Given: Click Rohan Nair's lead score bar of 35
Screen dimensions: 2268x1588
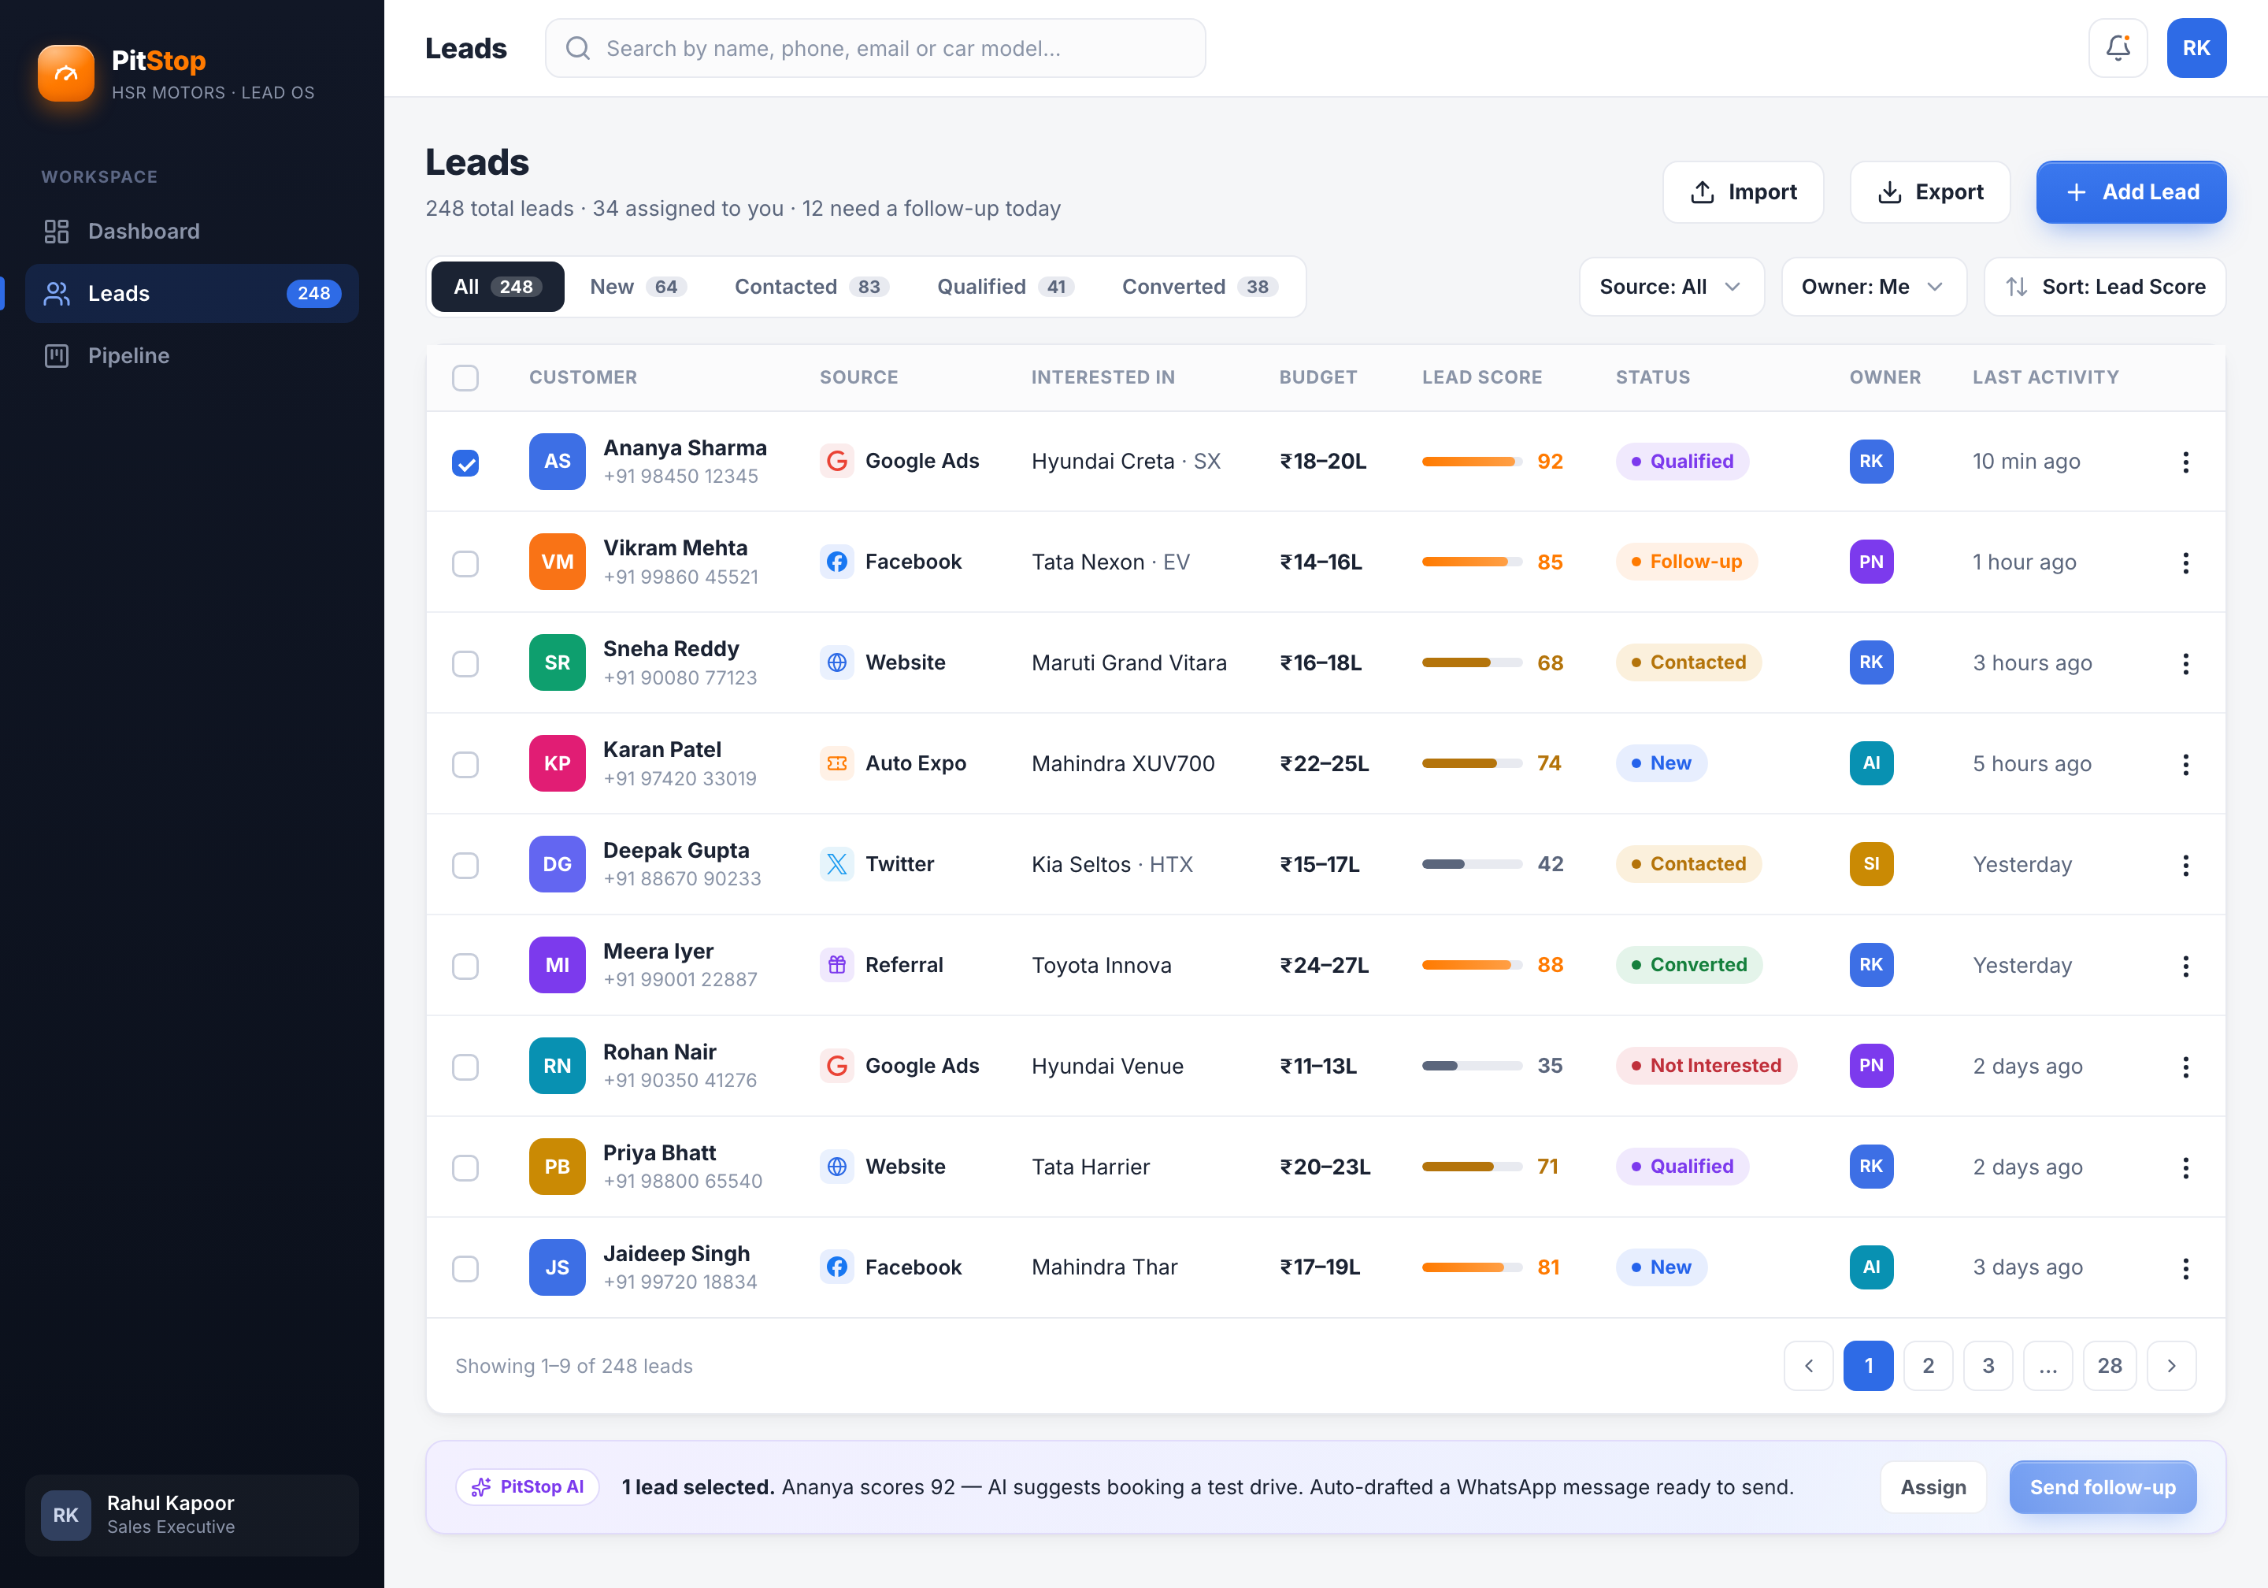Looking at the screenshot, I should tap(1471, 1067).
